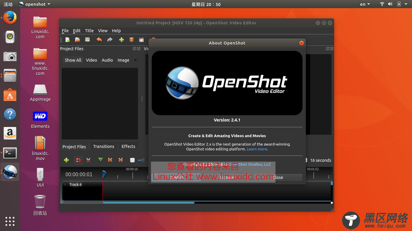Click the Track 4 label
Image resolution: width=412 pixels, height=231 pixels.
tap(75, 185)
